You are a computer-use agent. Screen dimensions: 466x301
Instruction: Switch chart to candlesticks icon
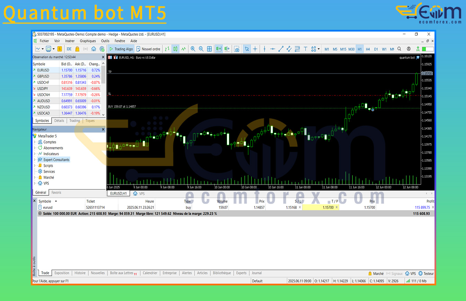tap(175, 49)
